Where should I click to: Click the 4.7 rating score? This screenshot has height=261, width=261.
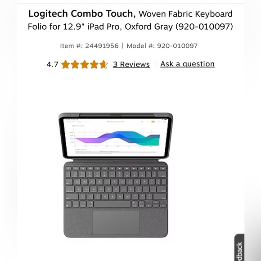(x=53, y=64)
